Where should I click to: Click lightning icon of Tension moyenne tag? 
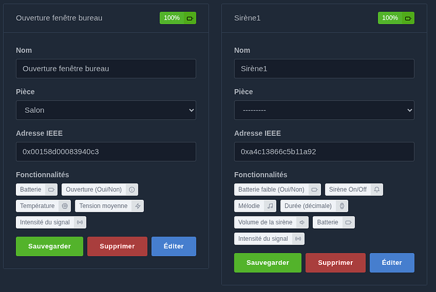[x=138, y=206]
